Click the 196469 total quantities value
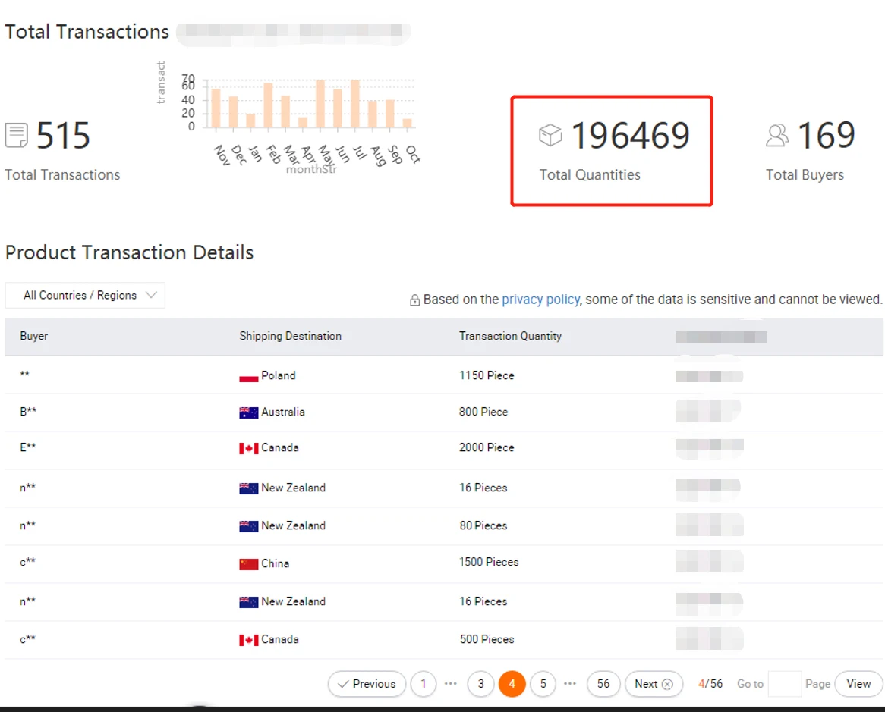Image resolution: width=885 pixels, height=712 pixels. click(631, 135)
